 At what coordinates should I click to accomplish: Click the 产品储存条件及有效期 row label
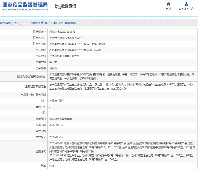coord(33,95)
